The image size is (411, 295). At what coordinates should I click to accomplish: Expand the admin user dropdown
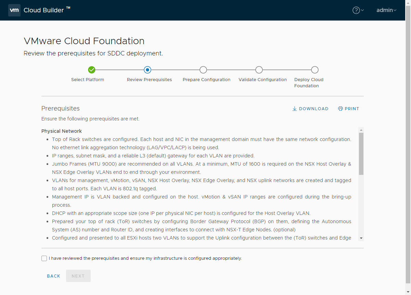tap(386, 10)
